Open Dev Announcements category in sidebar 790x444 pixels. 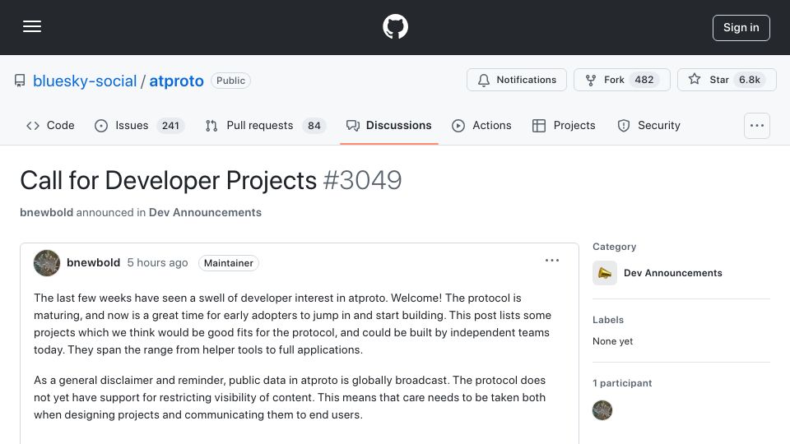point(672,273)
